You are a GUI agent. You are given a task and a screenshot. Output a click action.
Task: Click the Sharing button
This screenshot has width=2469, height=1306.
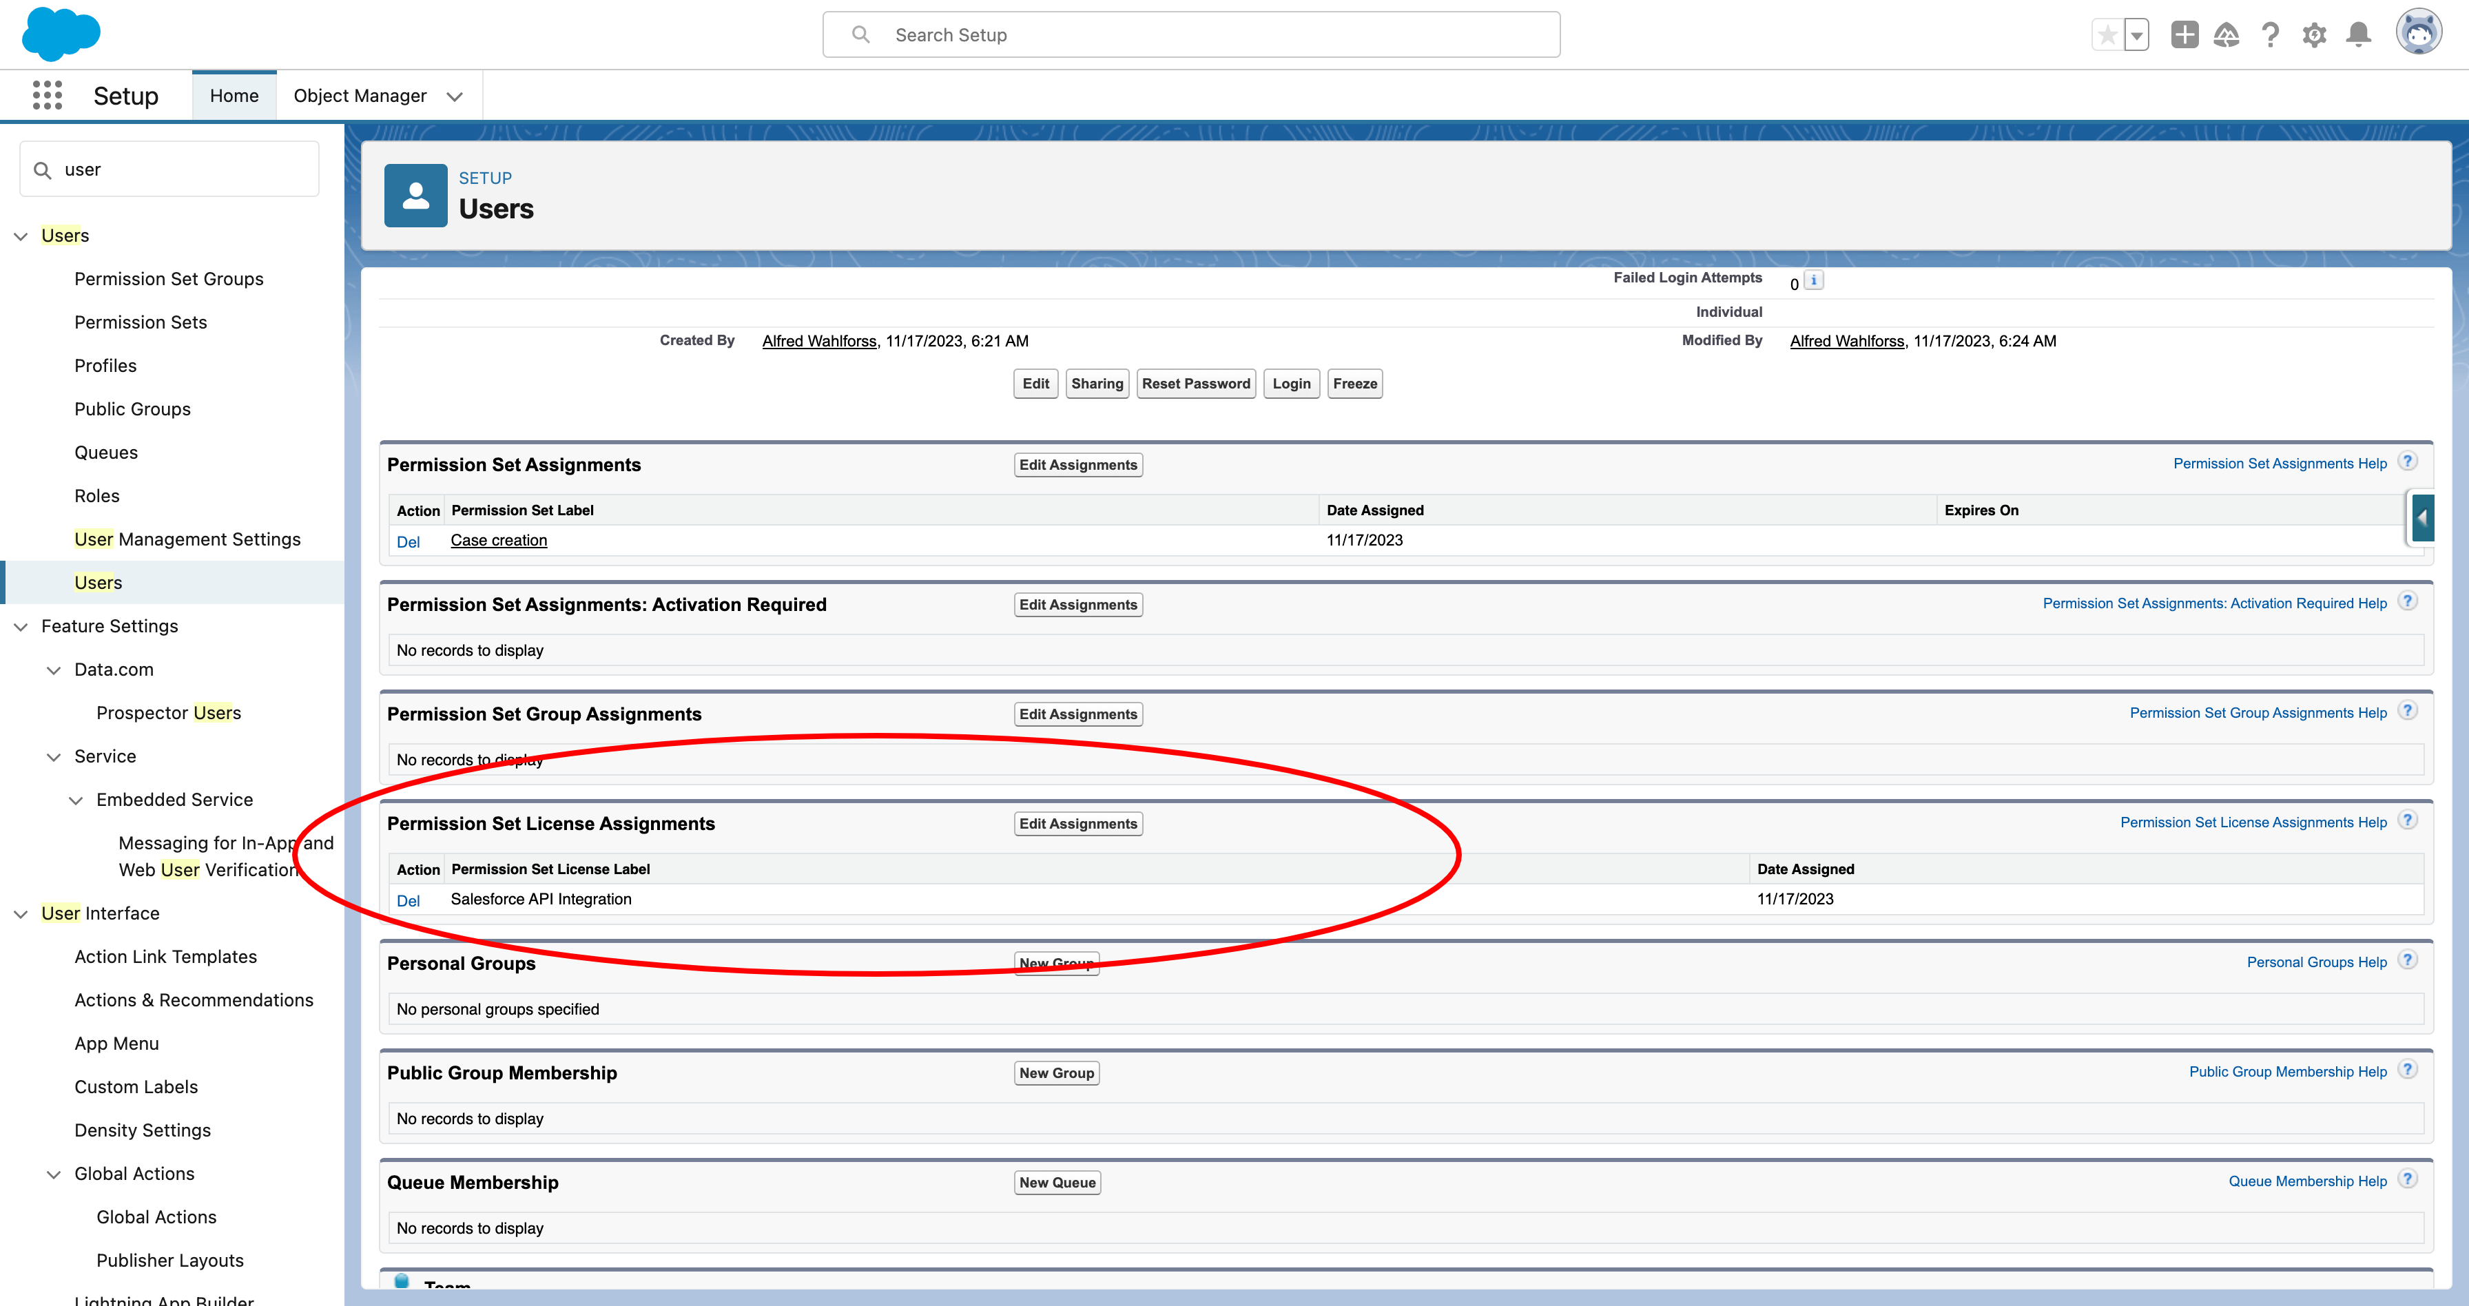1097,383
